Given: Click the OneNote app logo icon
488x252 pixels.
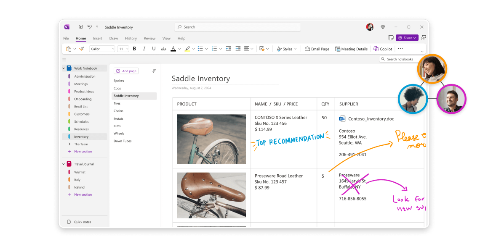Looking at the screenshot, I should click(67, 27).
